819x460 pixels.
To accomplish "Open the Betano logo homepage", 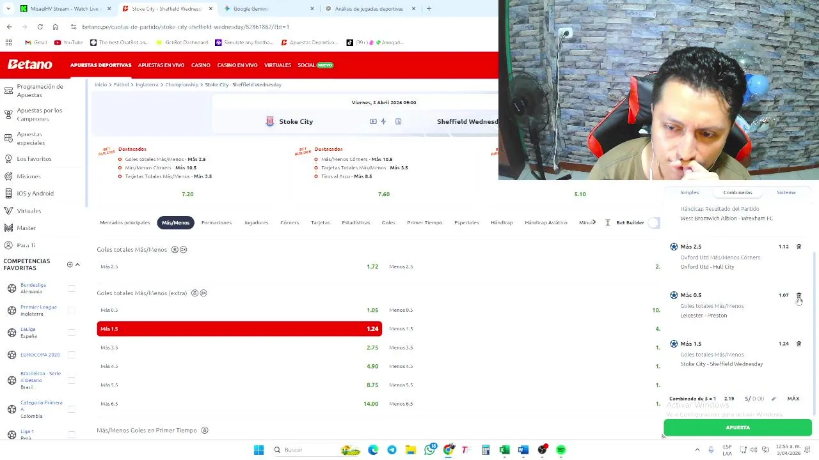I will click(29, 65).
